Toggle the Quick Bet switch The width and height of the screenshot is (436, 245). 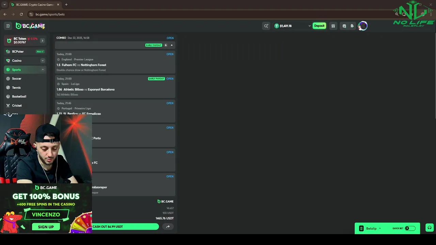click(x=410, y=228)
